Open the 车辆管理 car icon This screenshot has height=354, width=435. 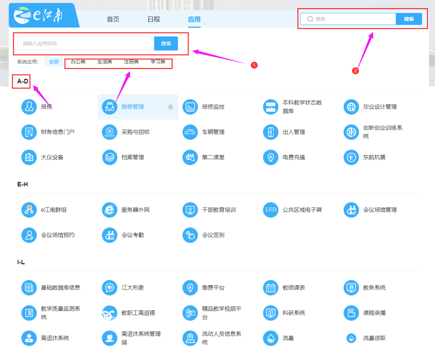point(190,132)
